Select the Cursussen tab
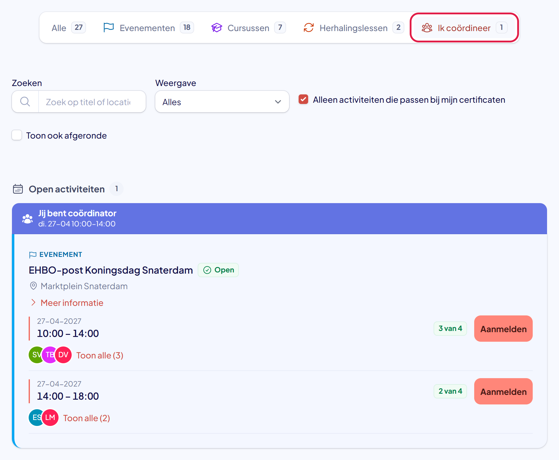 (248, 28)
